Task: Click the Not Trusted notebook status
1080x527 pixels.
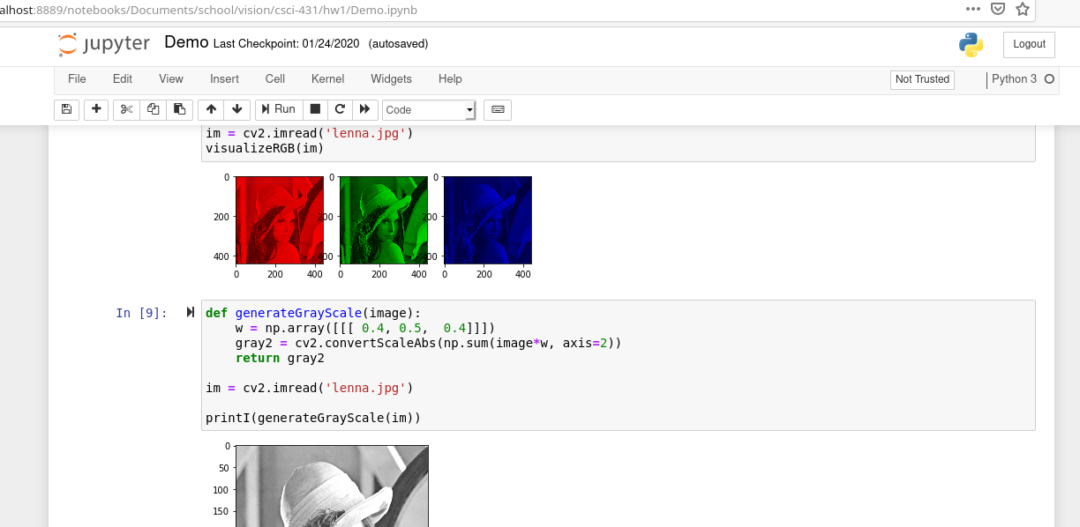Action: 921,79
